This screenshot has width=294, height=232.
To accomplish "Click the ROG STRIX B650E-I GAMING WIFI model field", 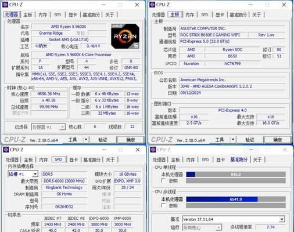I will point(213,35).
